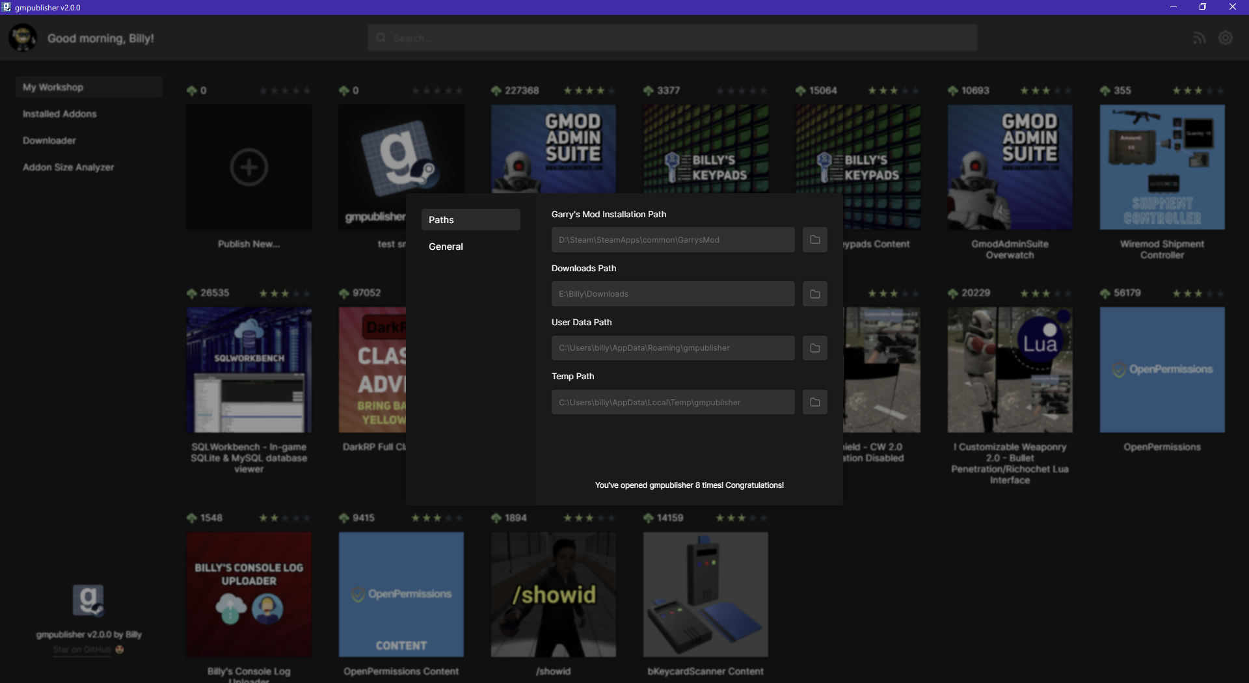The width and height of the screenshot is (1249, 683).
Task: Open the OpenPermissions addon thumbnail
Action: pos(1162,369)
